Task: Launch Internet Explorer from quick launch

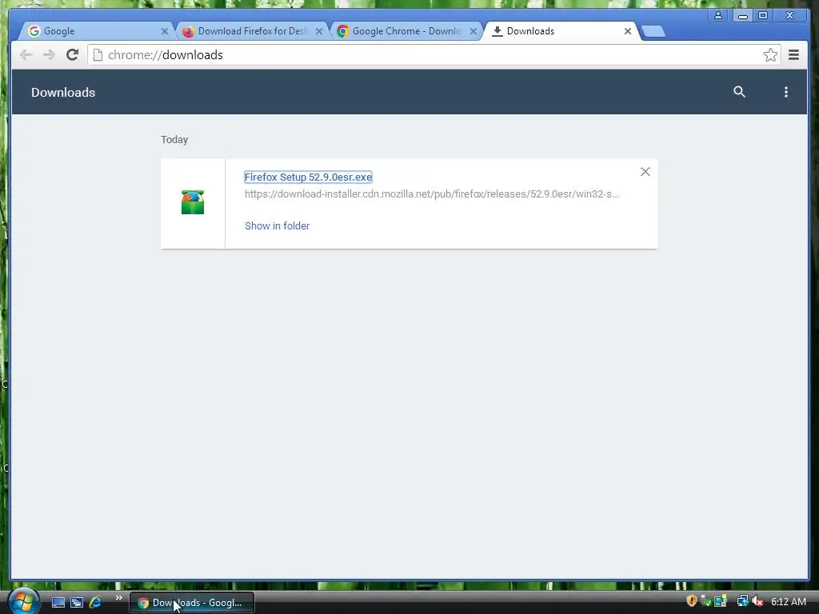Action: (96, 603)
